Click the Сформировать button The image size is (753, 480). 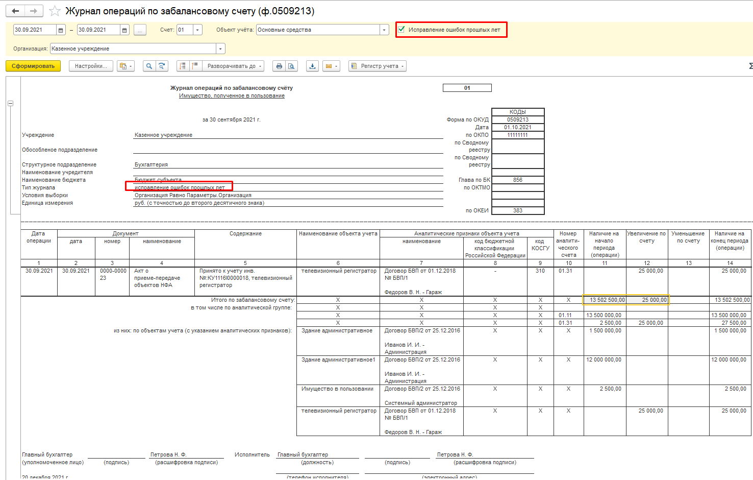click(x=33, y=66)
